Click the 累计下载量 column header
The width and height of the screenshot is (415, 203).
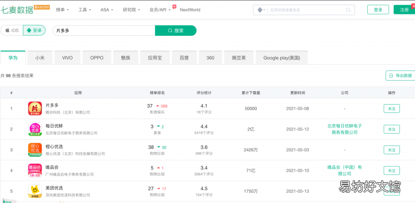coord(251,93)
